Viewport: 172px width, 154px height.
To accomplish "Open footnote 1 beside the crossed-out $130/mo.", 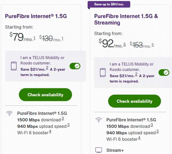I will 63,38.
